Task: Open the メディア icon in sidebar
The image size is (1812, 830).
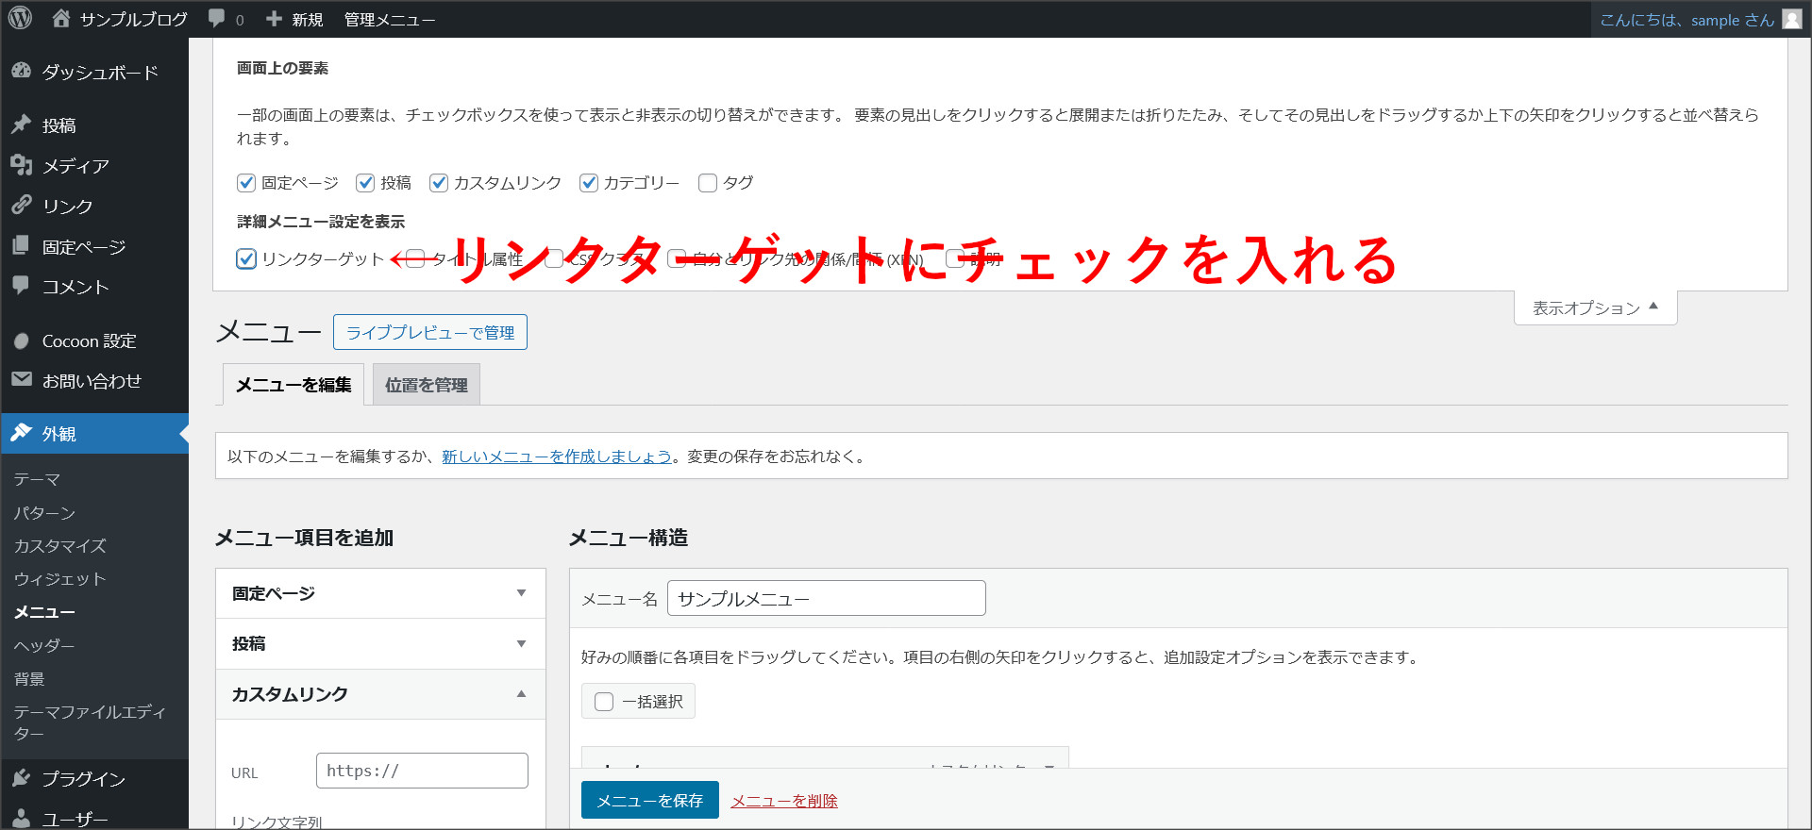Action: point(21,165)
